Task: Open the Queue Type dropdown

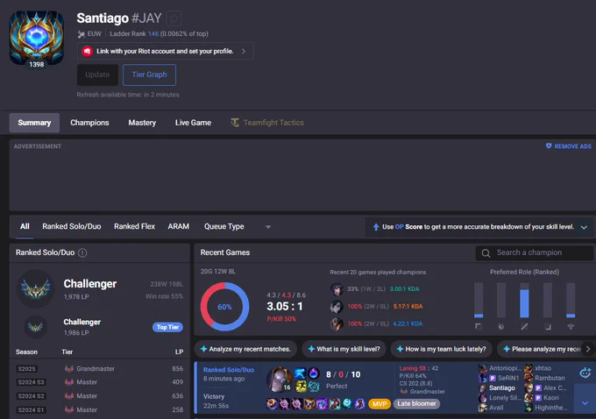Action: pos(238,227)
